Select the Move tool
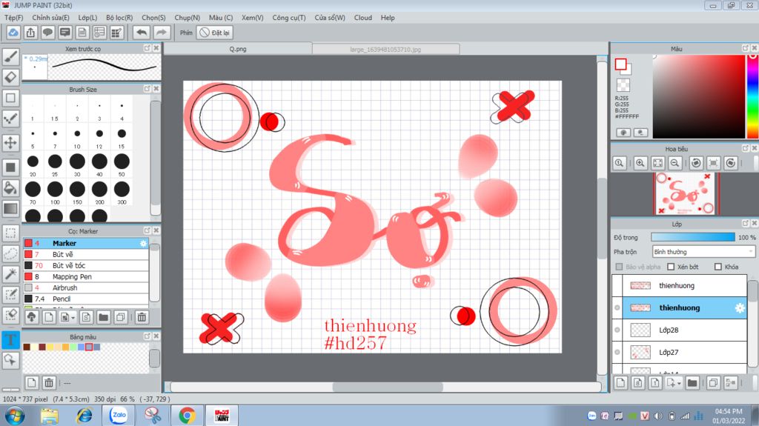This screenshot has height=426, width=759. 10,143
